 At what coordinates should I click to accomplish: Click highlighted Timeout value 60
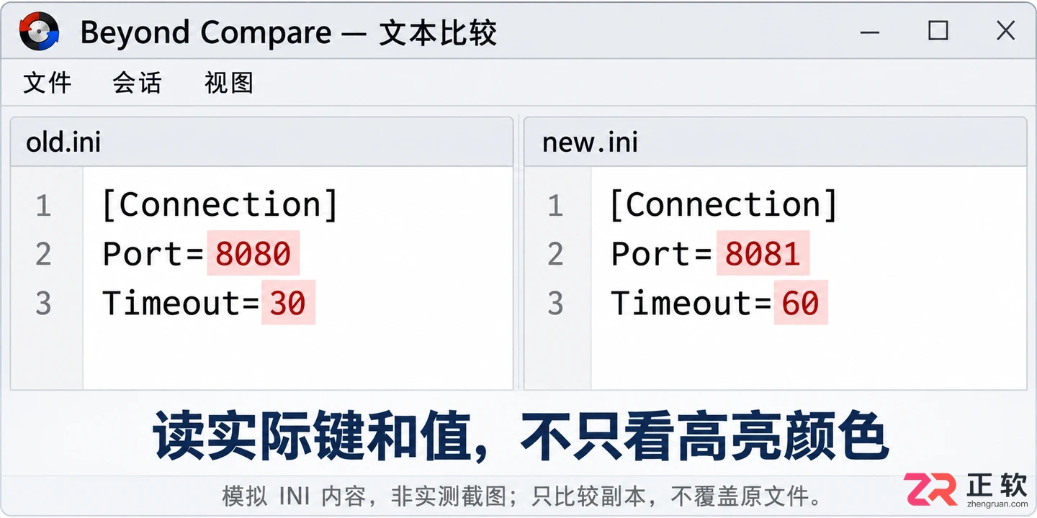[x=801, y=303]
